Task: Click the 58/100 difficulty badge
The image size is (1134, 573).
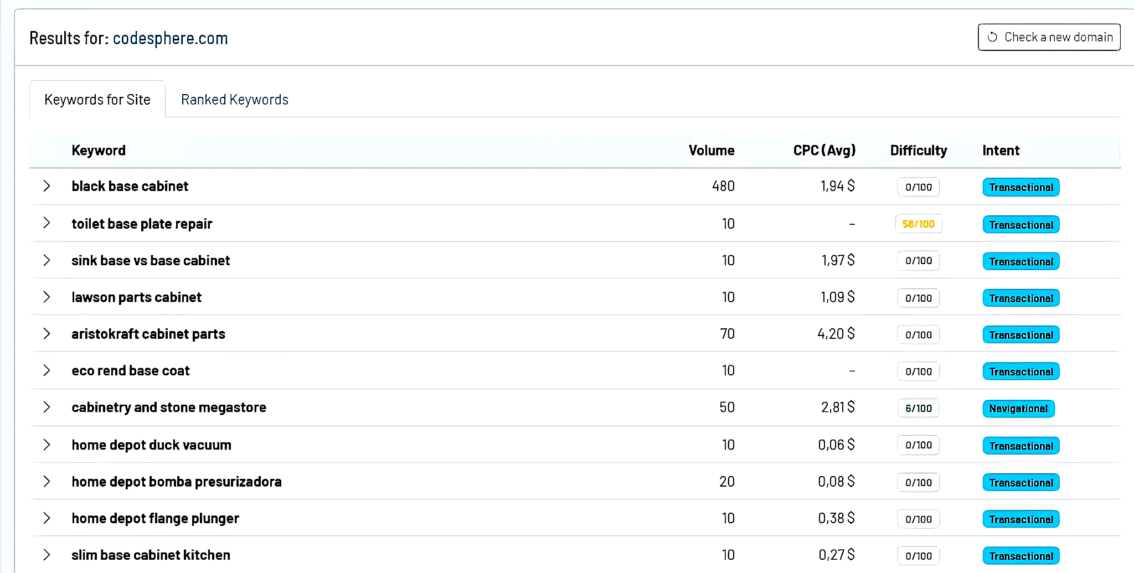Action: [x=919, y=224]
